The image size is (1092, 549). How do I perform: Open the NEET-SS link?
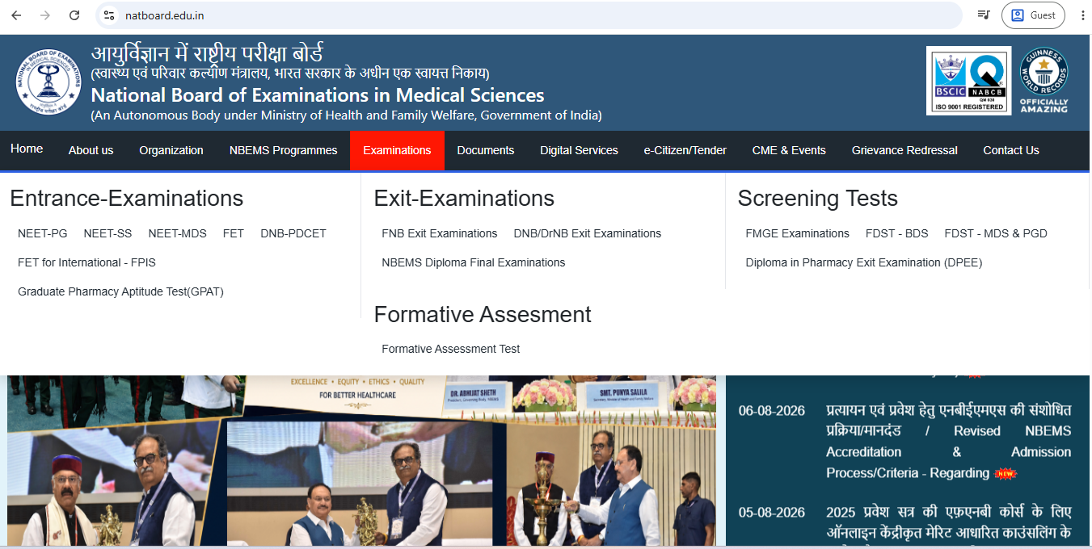pos(108,233)
